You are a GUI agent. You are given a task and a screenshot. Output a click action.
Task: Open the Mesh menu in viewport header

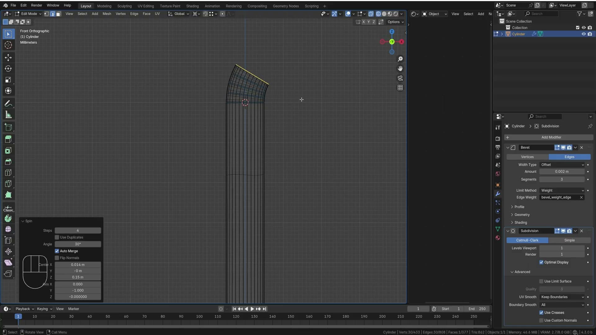[x=107, y=14]
